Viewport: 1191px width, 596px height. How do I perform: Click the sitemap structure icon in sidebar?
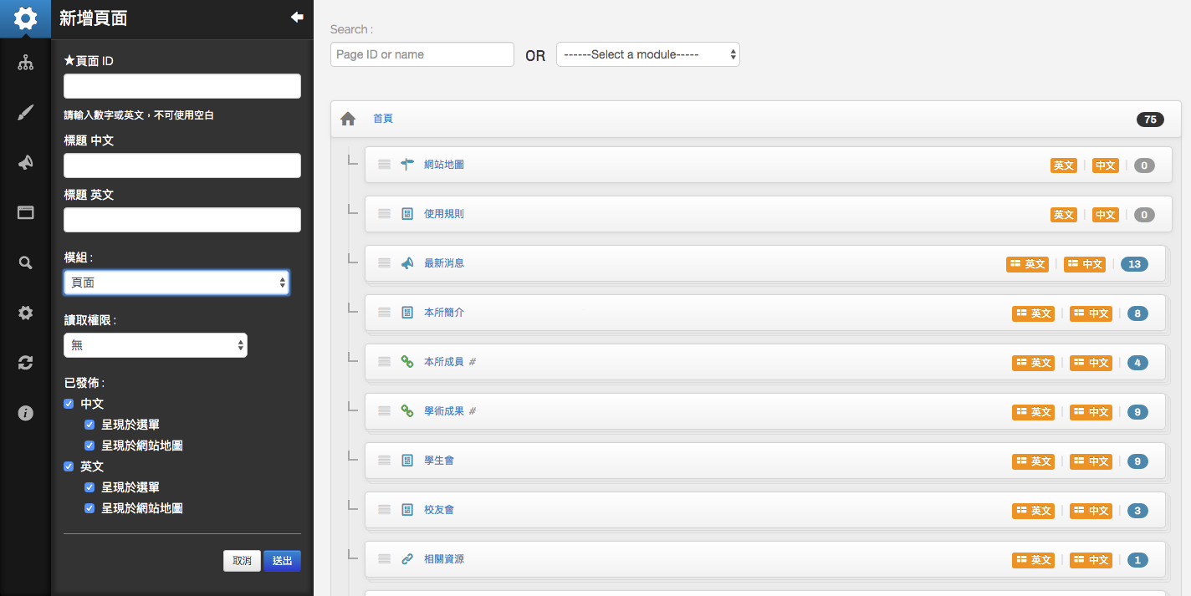pos(25,62)
